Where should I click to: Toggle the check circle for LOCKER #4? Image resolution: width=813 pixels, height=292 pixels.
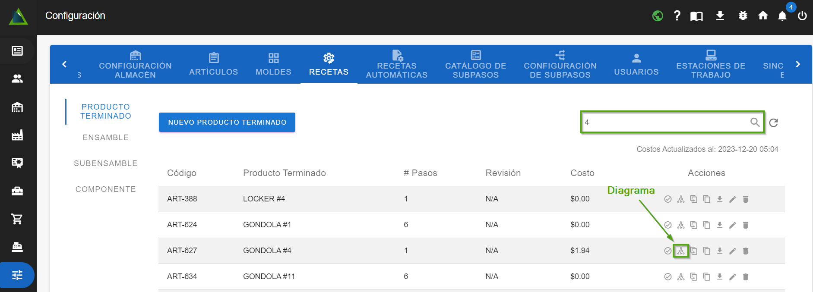[x=667, y=199]
